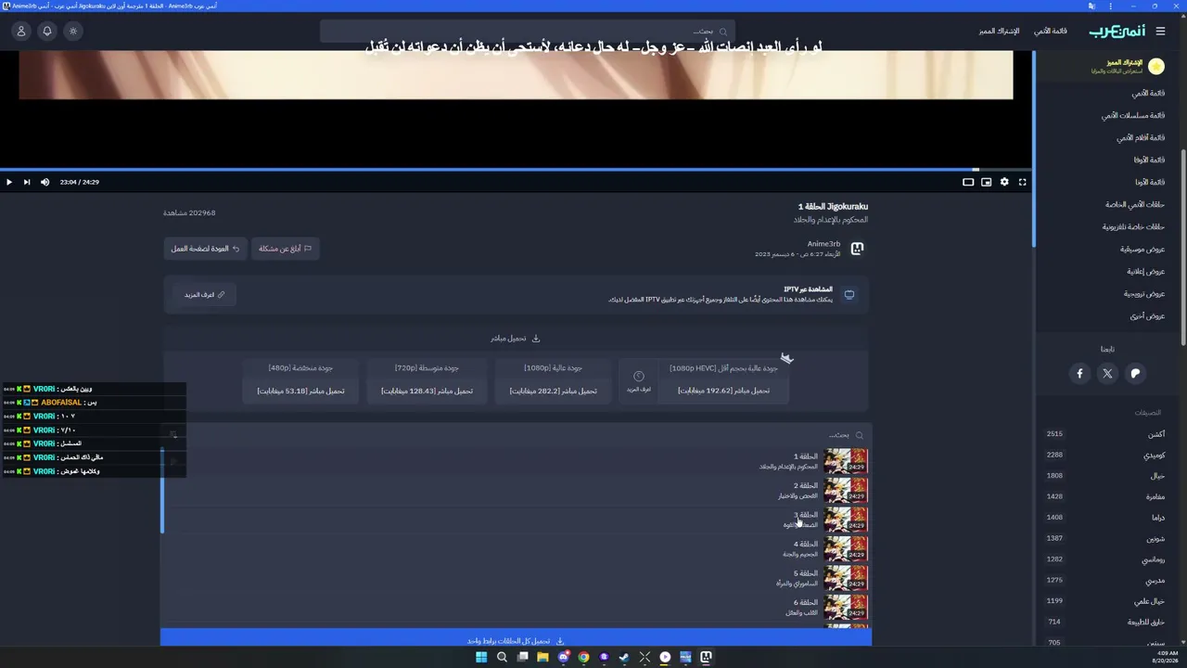The width and height of the screenshot is (1187, 668).
Task: Click the أبلغ عن مشكلة report button
Action: click(286, 249)
